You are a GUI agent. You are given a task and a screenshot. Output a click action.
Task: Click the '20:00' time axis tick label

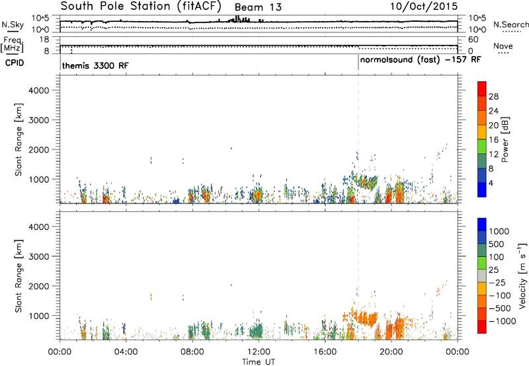tap(391, 352)
